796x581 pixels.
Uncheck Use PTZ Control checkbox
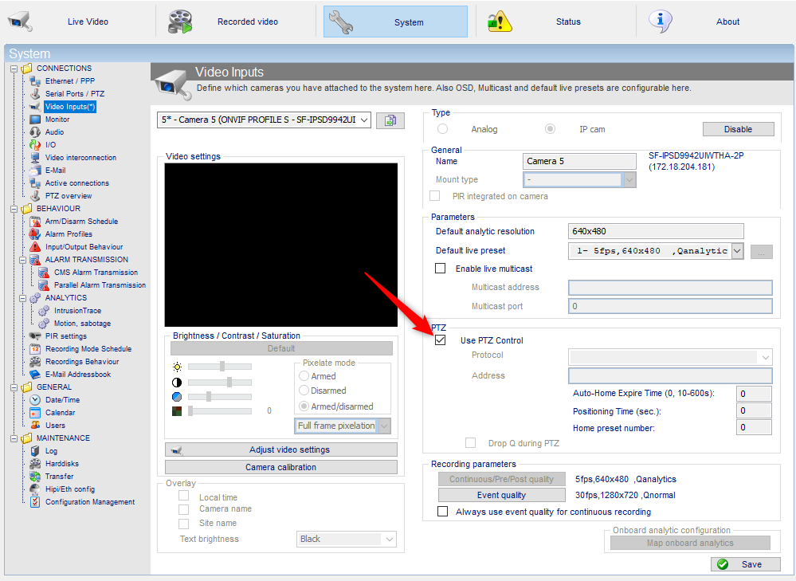pos(440,340)
